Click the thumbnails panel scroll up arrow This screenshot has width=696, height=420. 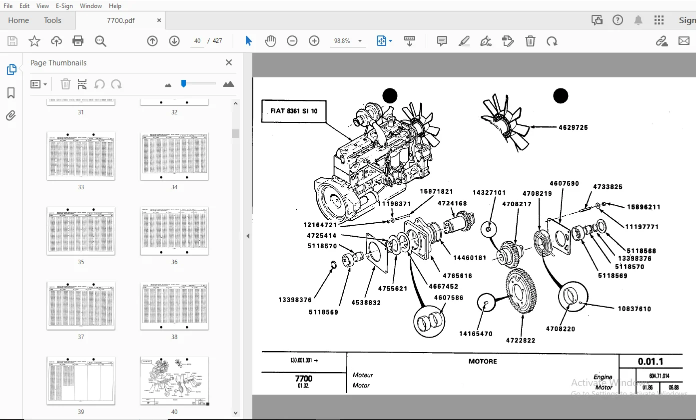click(x=236, y=103)
